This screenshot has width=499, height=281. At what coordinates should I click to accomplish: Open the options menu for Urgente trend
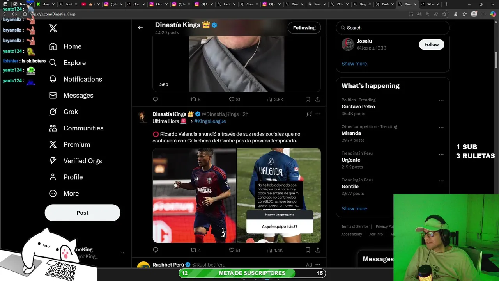441,154
